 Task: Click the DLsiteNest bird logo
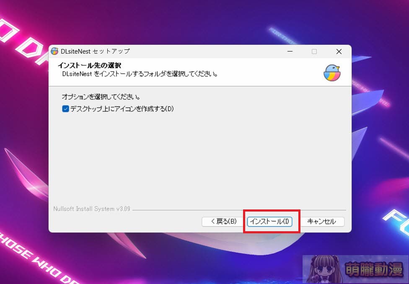tap(331, 72)
